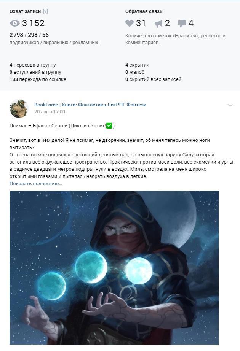240x351 pixels.
Task: Click the heart likes icon
Action: (130, 23)
